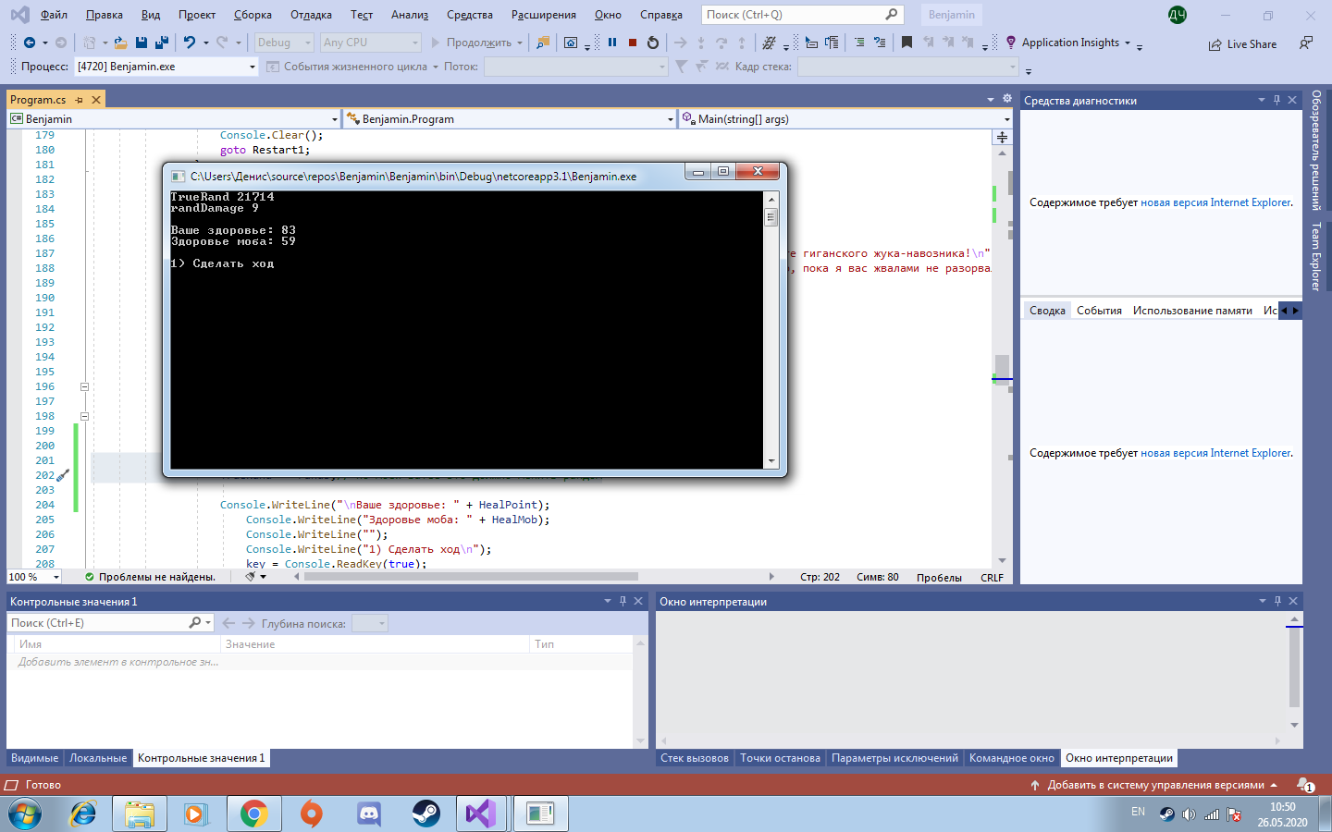Open the Справка menu

click(661, 15)
